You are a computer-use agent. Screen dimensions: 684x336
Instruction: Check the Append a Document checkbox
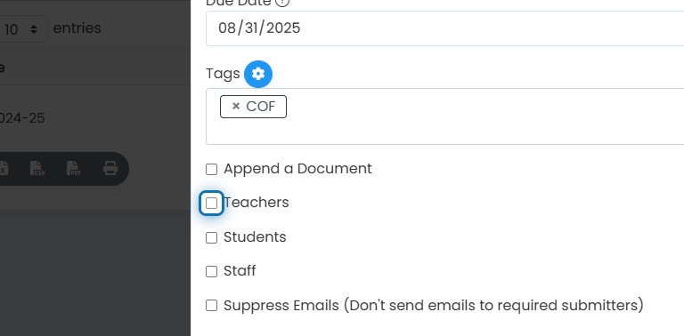pyautogui.click(x=212, y=169)
